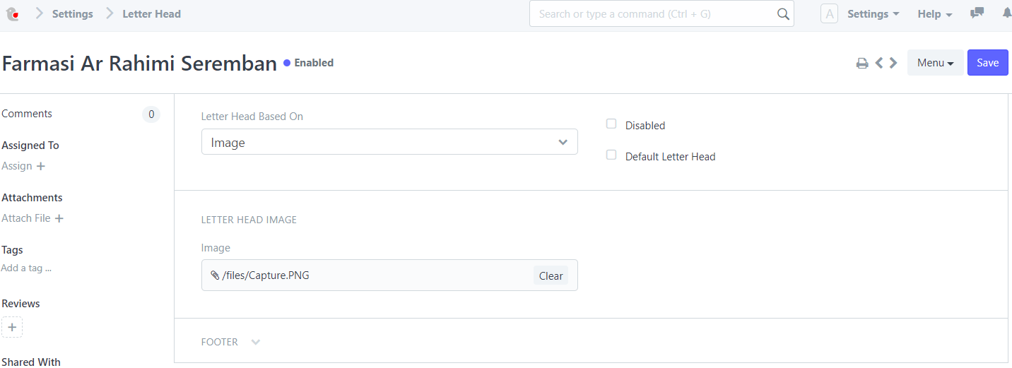Screen dimensions: 1012x368
Task: Go to next record arrow
Action: pos(893,63)
